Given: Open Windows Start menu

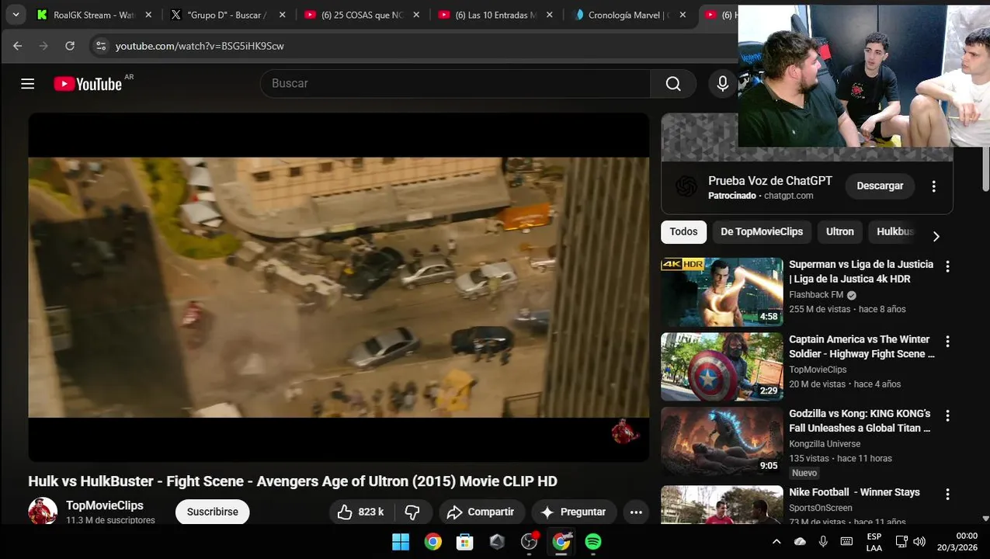Looking at the screenshot, I should tap(401, 542).
